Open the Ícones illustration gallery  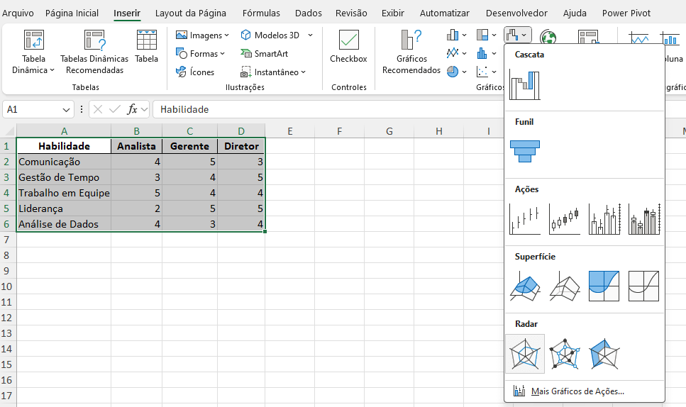(x=195, y=72)
